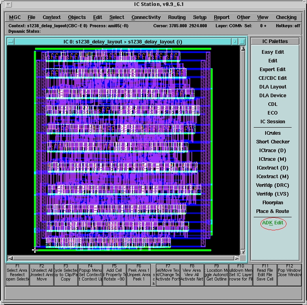The image size is (307, 305).
Task: Select the ADK Edit palette
Action: pos(273,223)
